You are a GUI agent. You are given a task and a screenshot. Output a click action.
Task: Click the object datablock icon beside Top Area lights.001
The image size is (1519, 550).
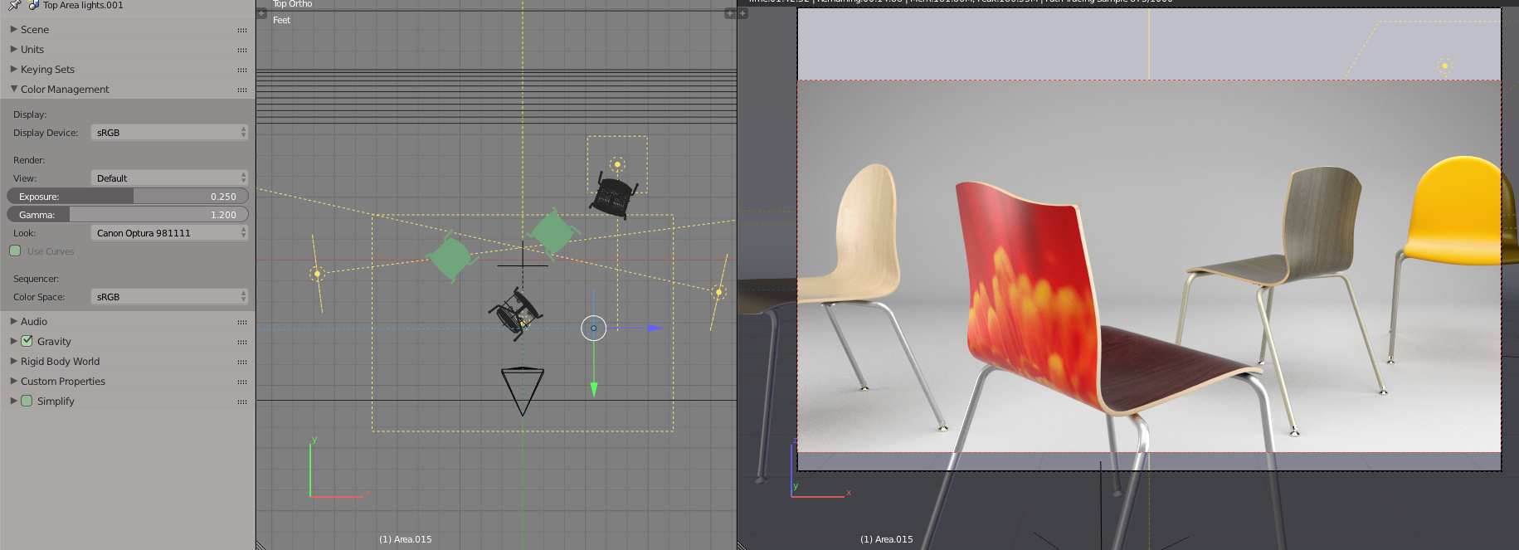(34, 5)
